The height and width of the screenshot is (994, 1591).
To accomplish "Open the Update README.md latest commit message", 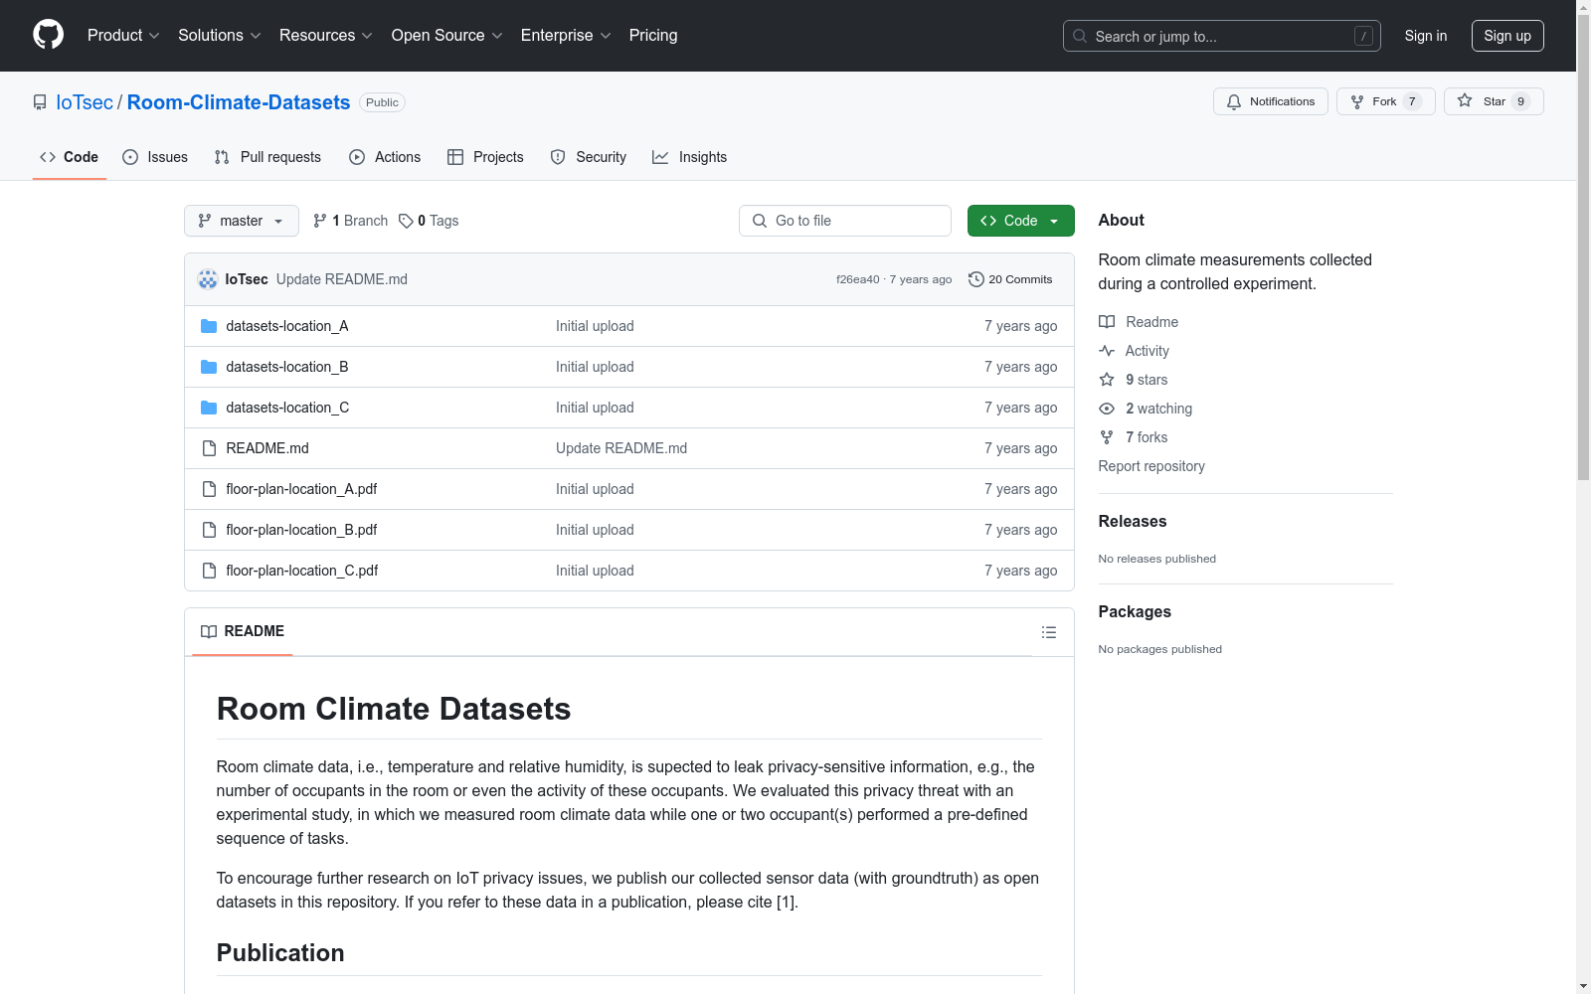I will pyautogui.click(x=342, y=279).
